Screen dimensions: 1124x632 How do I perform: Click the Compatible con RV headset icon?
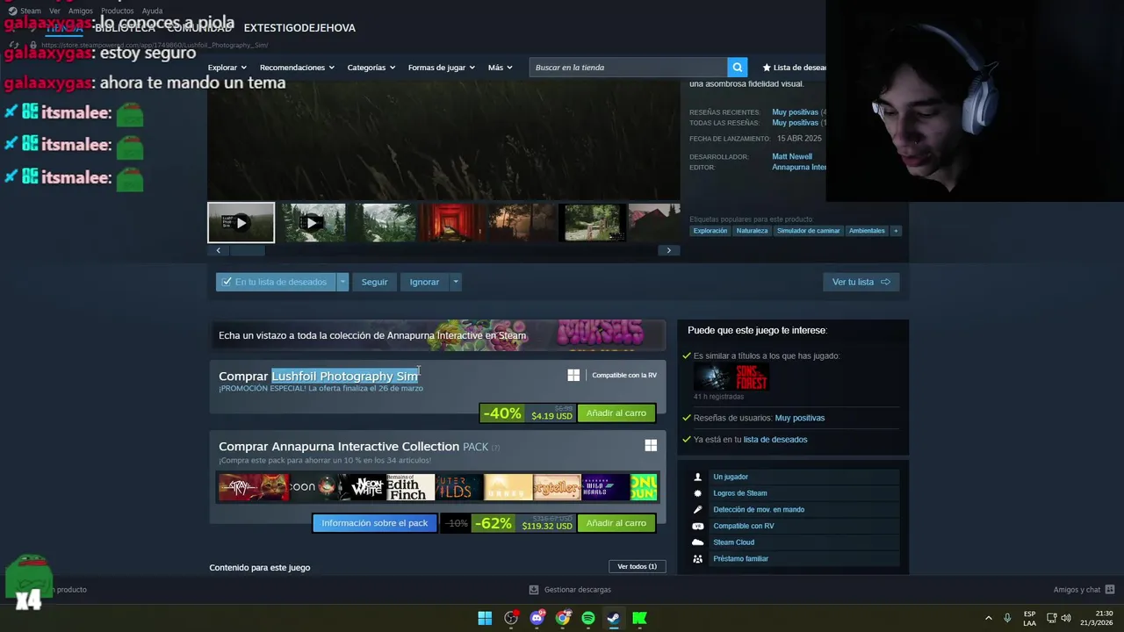698,526
